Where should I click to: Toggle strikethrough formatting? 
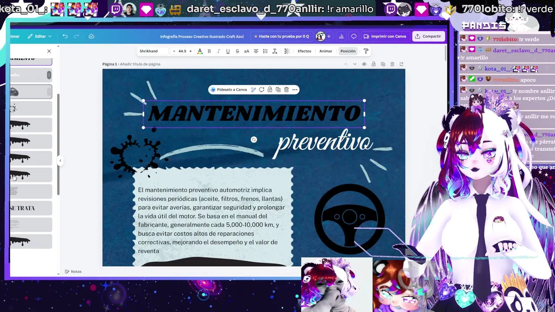(x=237, y=51)
